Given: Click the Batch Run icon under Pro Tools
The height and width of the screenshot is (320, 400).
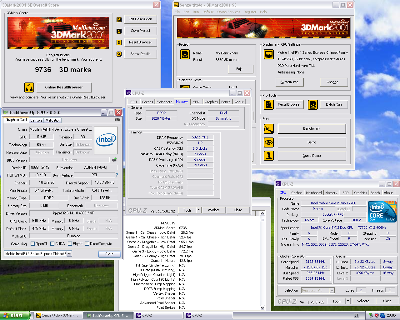Looking at the screenshot, I should coord(313,105).
